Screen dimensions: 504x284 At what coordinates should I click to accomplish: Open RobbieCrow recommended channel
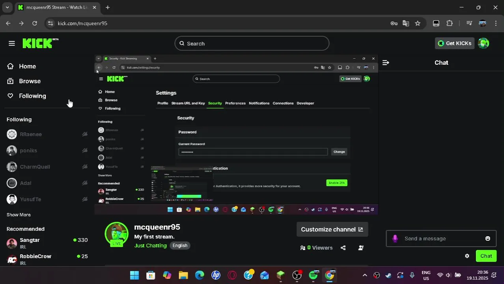tap(47, 259)
